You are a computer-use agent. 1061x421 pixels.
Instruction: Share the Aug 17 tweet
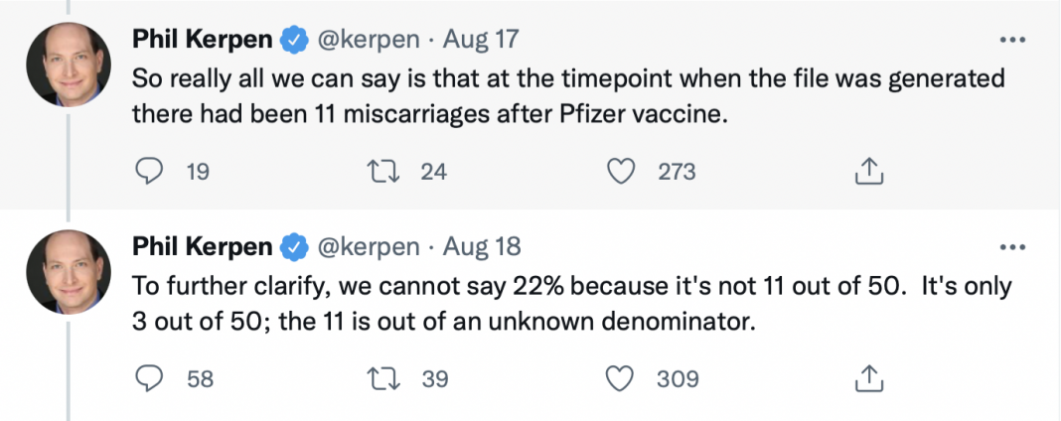tap(868, 172)
